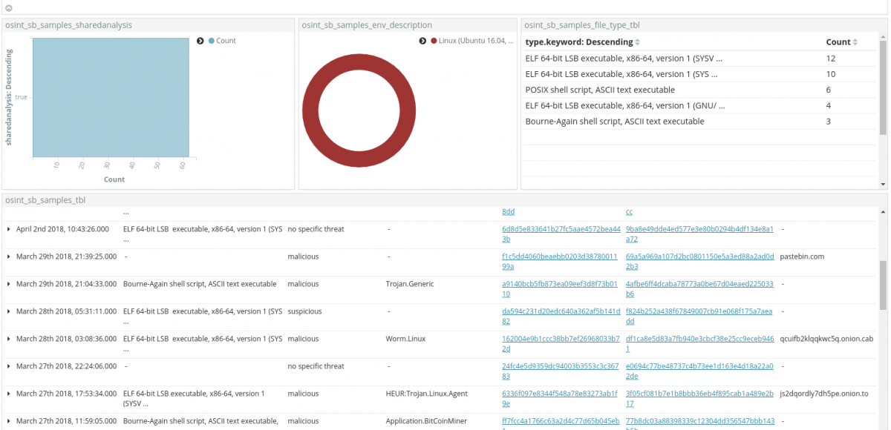
Task: Click the blue bar in sharedanalysis chart
Action: (111, 97)
